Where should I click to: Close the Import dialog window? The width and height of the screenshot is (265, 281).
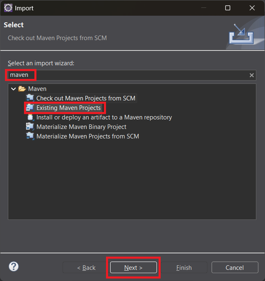[x=252, y=8]
